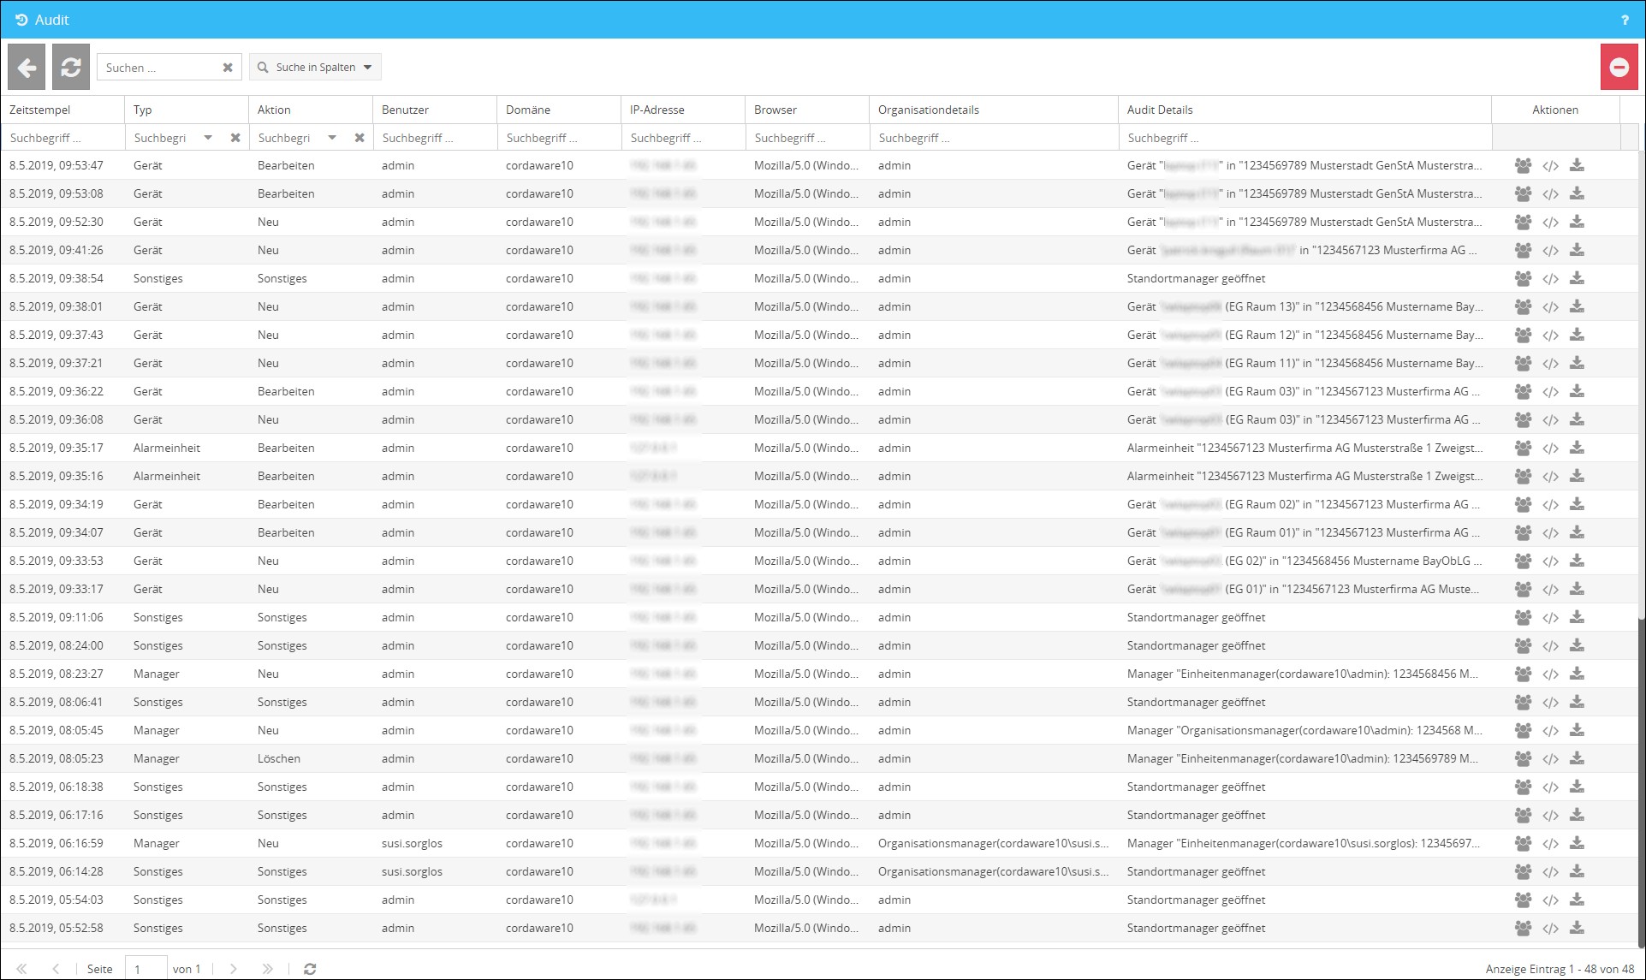Select 'susi.sorglos' in 06:16:59 row
Image resolution: width=1646 pixels, height=980 pixels.
(412, 843)
